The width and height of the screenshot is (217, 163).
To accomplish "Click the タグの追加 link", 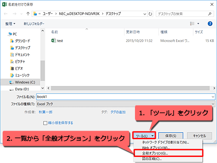I will click(118, 112).
